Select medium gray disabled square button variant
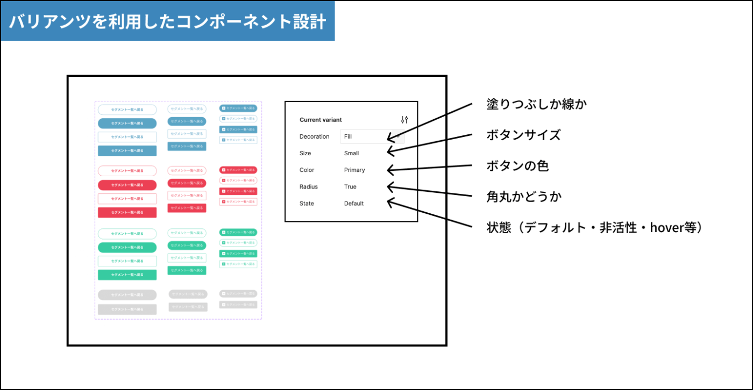This screenshot has height=390, width=753. (x=188, y=307)
